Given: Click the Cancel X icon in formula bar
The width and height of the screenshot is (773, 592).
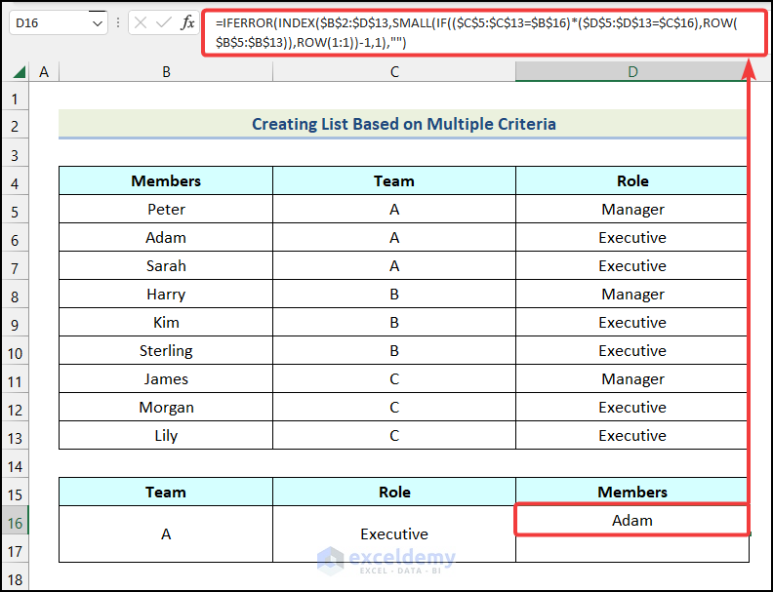Looking at the screenshot, I should (x=141, y=23).
